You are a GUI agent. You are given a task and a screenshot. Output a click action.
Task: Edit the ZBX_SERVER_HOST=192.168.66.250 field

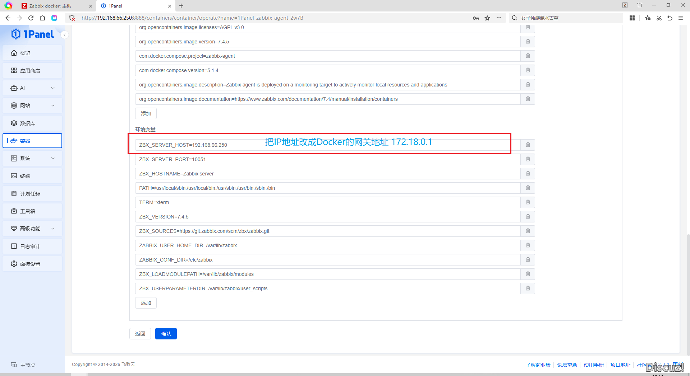328,145
